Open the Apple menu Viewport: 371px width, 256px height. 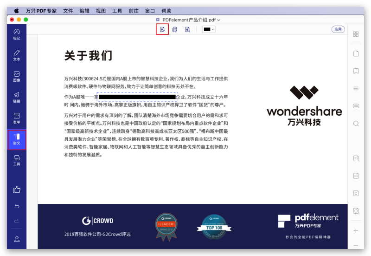[x=16, y=11]
